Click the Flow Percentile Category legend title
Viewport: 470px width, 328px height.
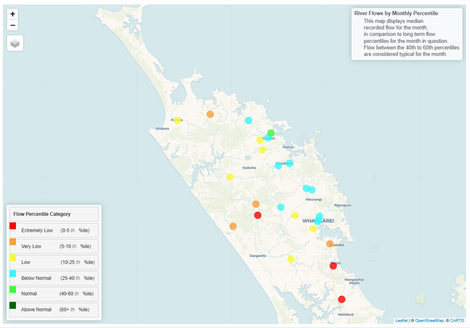[42, 214]
